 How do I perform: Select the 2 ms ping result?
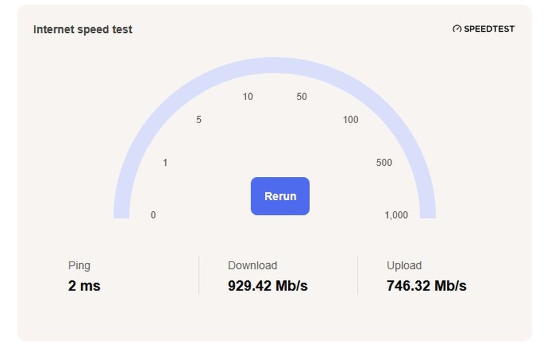pyautogui.click(x=84, y=286)
